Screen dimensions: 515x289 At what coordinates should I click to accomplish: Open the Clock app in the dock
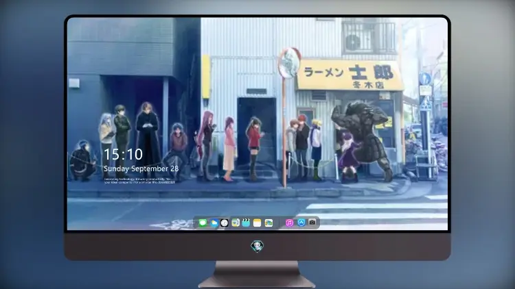(x=225, y=223)
